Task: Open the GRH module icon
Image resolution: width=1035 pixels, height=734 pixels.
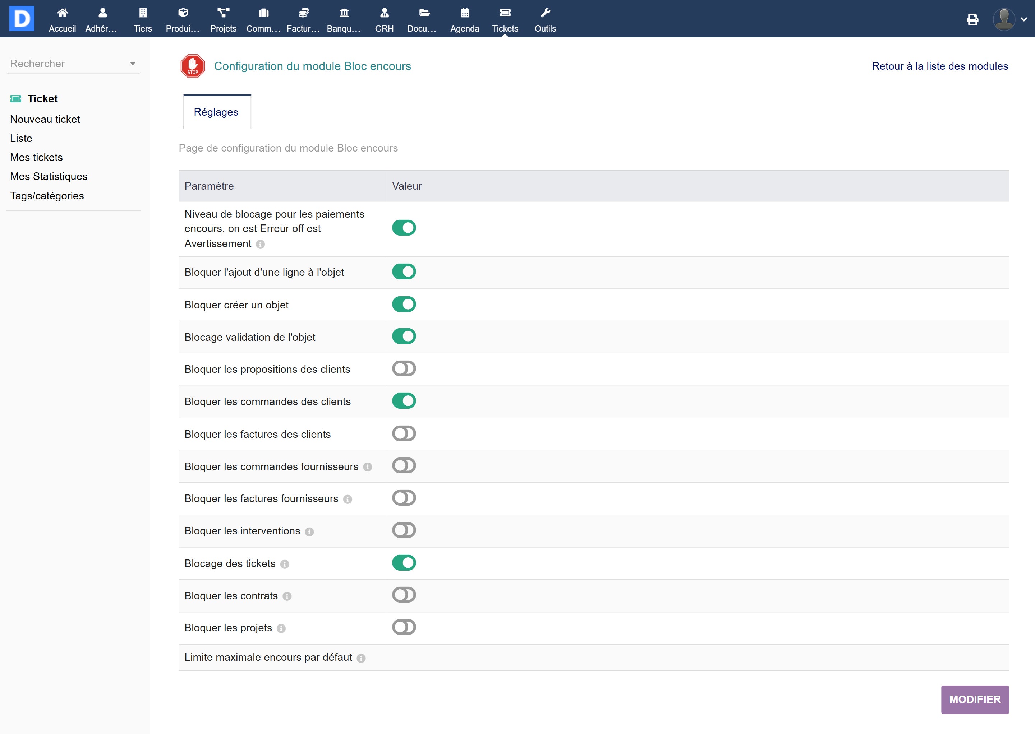Action: 384,13
